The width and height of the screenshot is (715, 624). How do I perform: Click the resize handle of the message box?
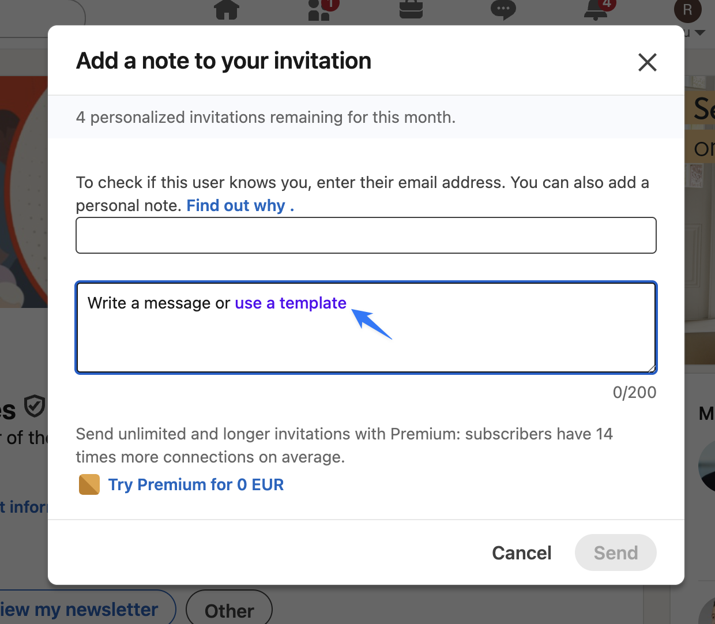pos(652,369)
